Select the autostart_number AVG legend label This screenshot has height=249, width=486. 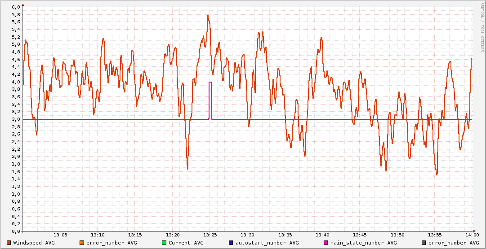[x=267, y=243]
